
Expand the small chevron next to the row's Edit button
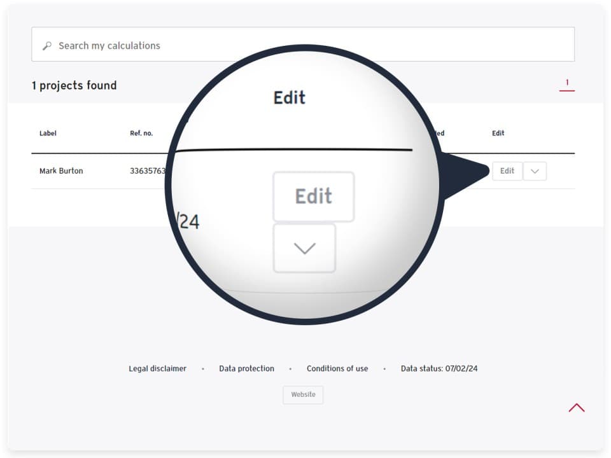[535, 171]
